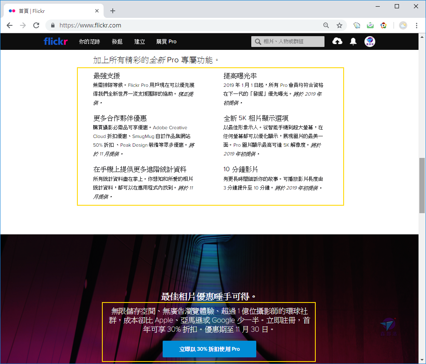Viewport: 426px width, 364px height.
Task: Click the first extension icon next to the star
Action: click(x=357, y=25)
